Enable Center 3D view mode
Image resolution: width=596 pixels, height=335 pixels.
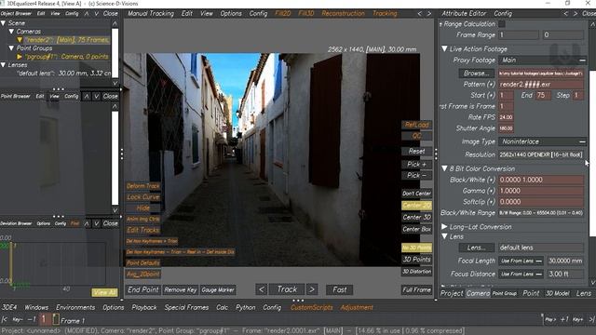(x=416, y=217)
